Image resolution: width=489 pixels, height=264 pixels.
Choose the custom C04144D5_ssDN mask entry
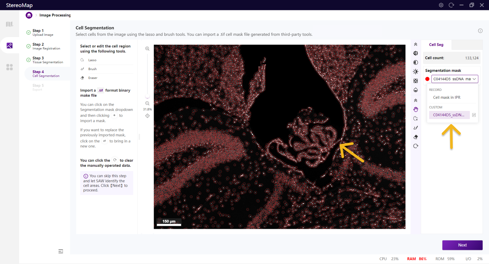449,115
